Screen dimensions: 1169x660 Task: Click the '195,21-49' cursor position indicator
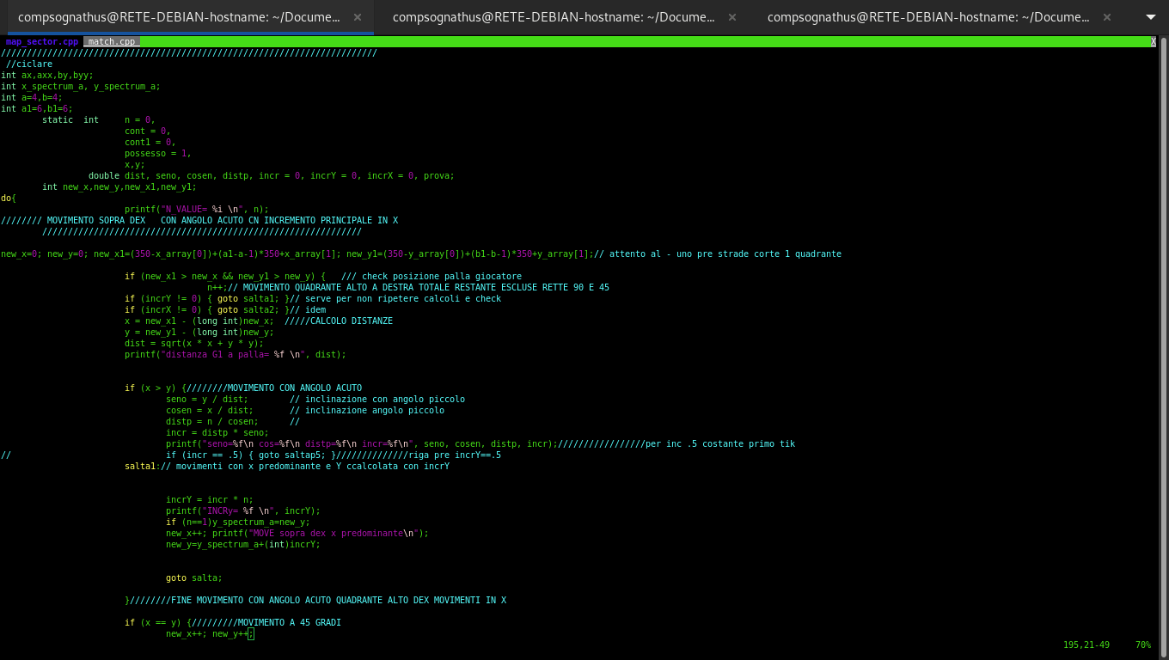1086,645
